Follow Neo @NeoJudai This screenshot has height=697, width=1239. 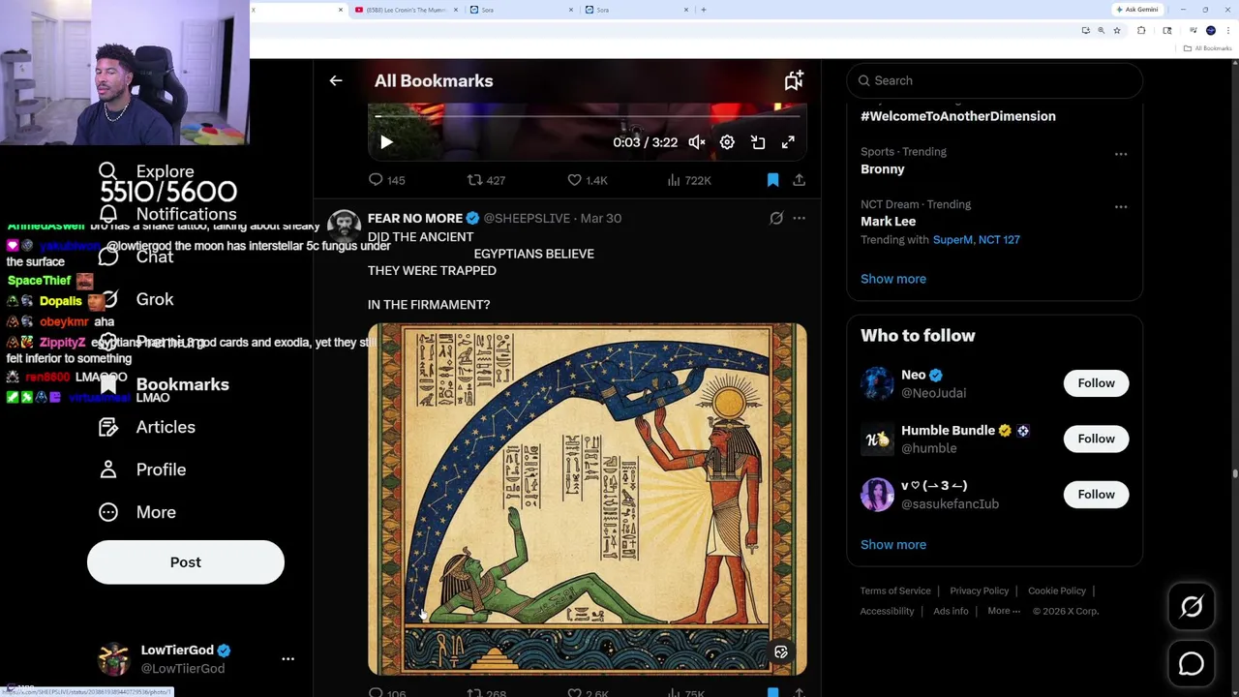(1096, 383)
